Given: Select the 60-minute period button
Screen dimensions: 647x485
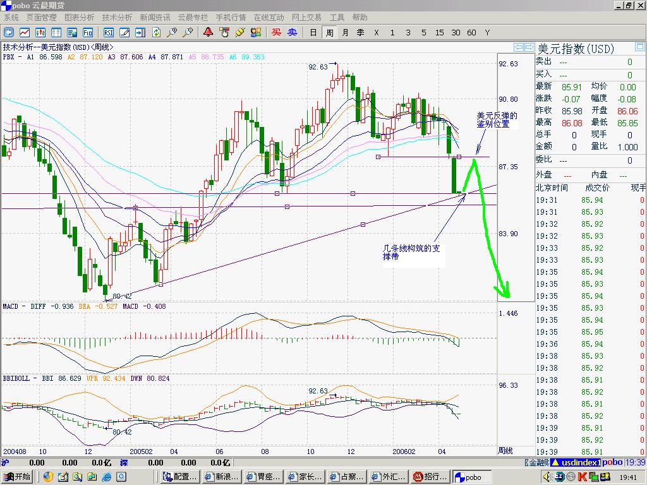Looking at the screenshot, I should [x=471, y=32].
